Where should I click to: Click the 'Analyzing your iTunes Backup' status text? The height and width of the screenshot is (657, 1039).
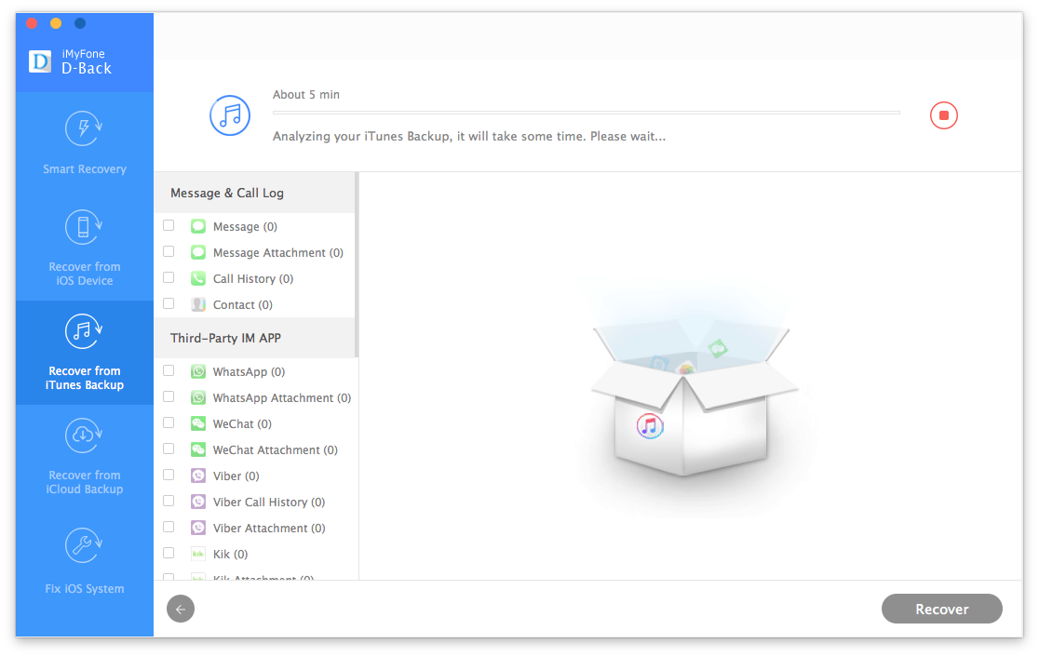tap(469, 137)
